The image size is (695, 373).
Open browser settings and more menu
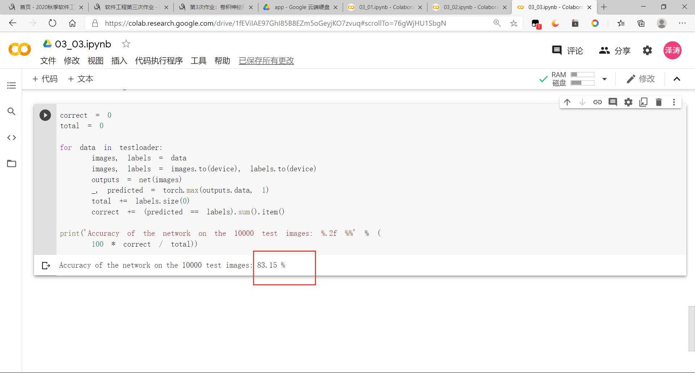tap(682, 23)
